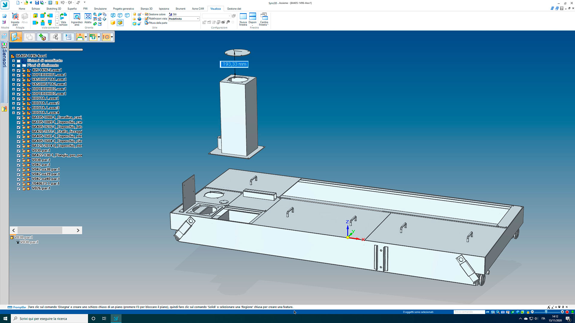Toggle checkbox for V038.par:1 in tree
This screenshot has height=323, width=575.
[19, 160]
